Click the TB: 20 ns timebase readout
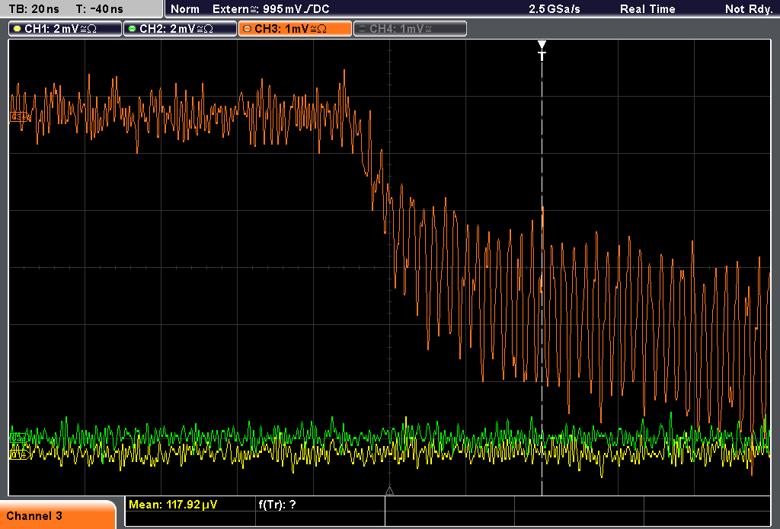 (34, 9)
